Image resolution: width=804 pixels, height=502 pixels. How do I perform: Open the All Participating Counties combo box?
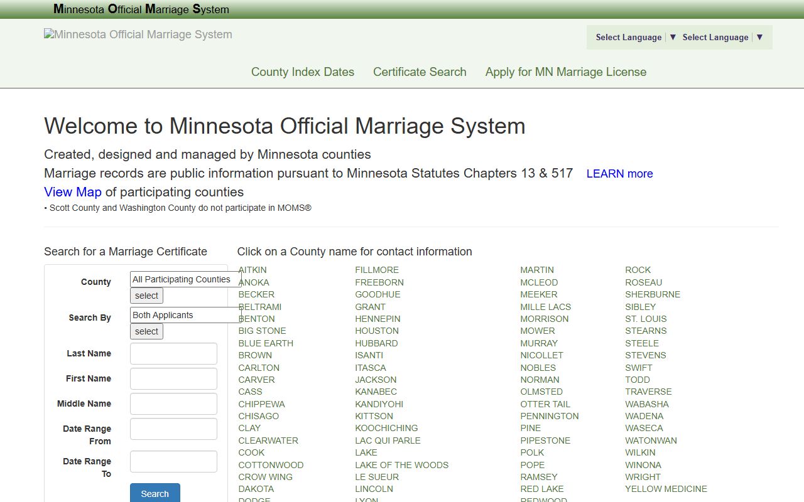186,279
